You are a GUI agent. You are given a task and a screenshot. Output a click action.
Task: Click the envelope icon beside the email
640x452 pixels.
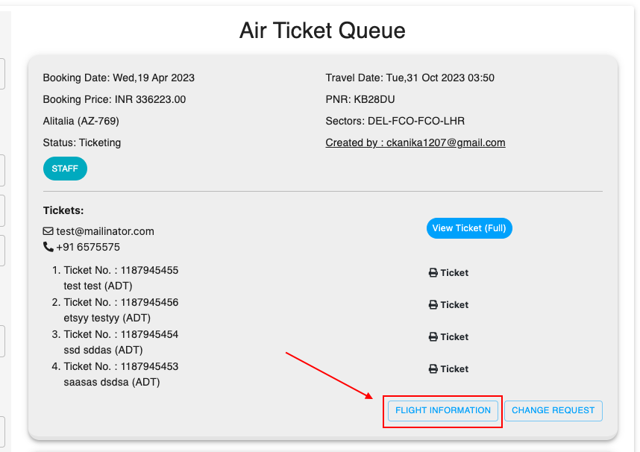48,231
